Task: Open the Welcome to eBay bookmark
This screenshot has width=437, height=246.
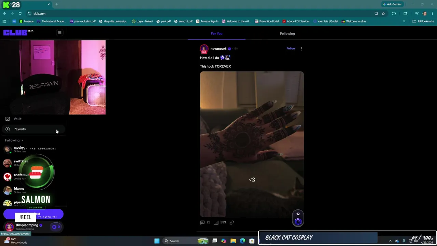Action: pyautogui.click(x=354, y=21)
